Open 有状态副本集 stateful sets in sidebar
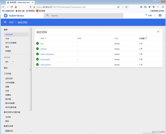This screenshot has height=134, width=166. pos(11,107)
